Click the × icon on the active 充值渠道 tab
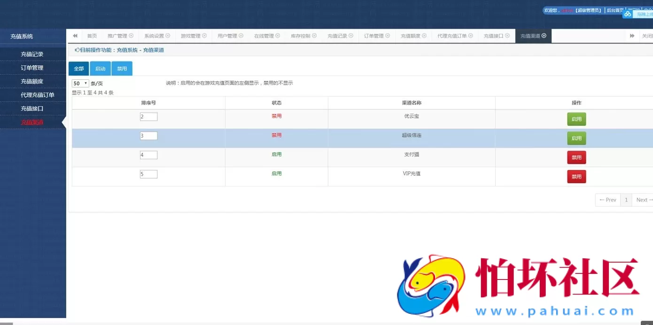 tap(544, 35)
